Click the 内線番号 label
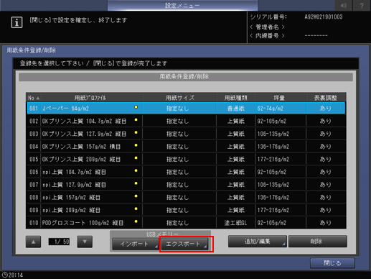Viewport: 371px width, 279px height. point(267,36)
